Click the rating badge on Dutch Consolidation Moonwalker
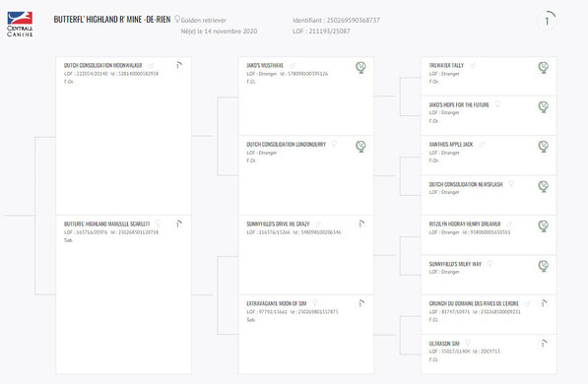The height and width of the screenshot is (384, 588). click(x=178, y=66)
